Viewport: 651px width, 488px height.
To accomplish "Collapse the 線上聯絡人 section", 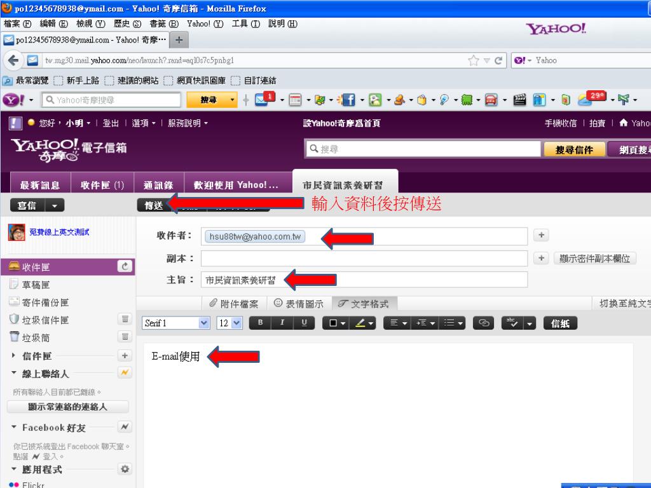I will (14, 372).
